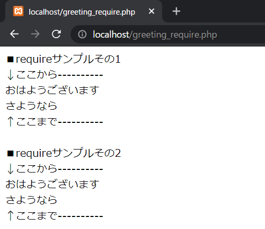The image size is (265, 229).
Task: Click 'おはようございます' under sample 2
Action: point(52,185)
